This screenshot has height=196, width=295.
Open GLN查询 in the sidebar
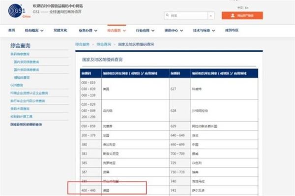[17, 85]
